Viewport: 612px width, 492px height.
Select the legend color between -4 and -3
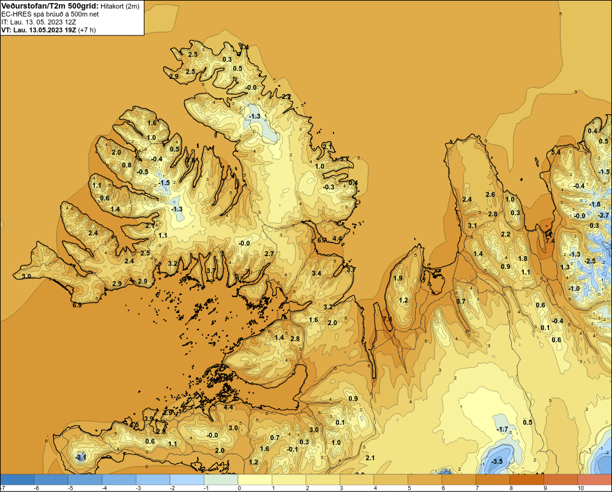coord(119,480)
